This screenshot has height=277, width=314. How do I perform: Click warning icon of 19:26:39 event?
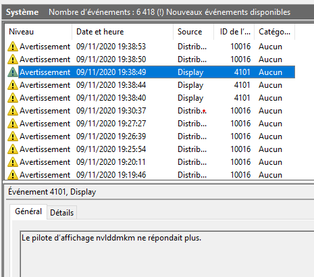13,136
